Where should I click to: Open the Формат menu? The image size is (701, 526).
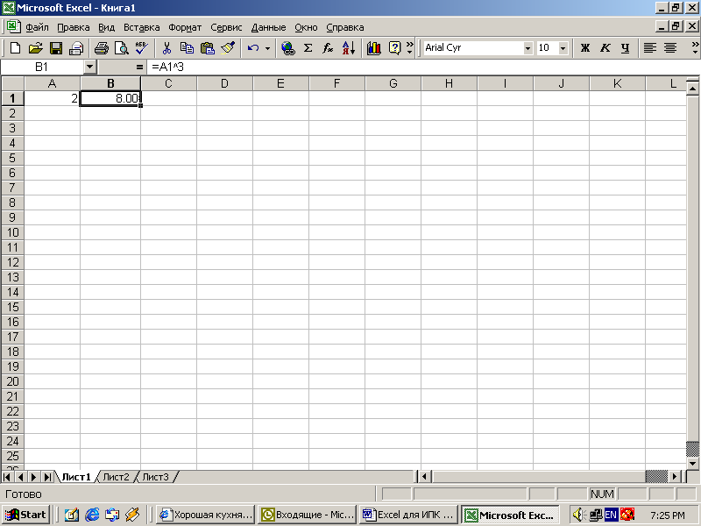pyautogui.click(x=185, y=27)
